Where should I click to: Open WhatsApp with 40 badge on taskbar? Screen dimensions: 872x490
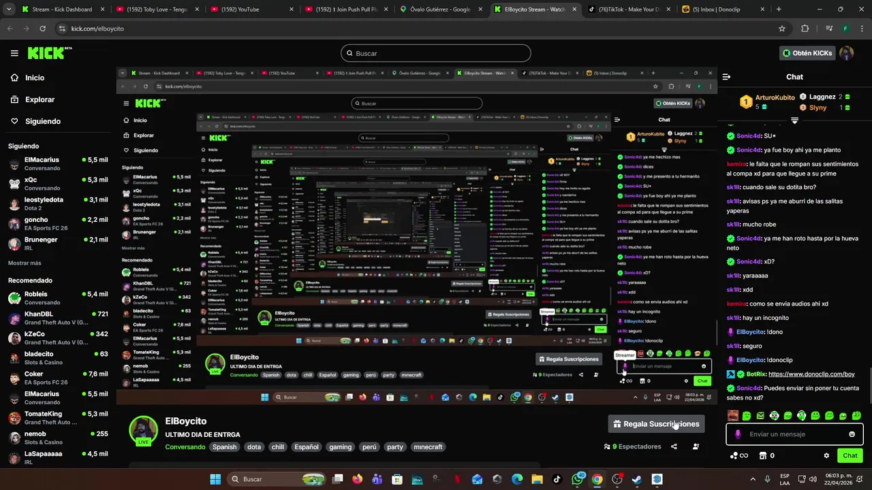pos(577,479)
